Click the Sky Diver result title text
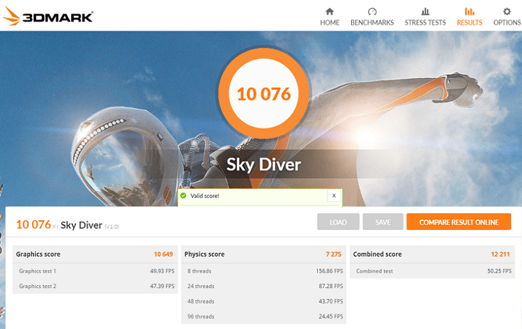This screenshot has width=522, height=329. 82,225
